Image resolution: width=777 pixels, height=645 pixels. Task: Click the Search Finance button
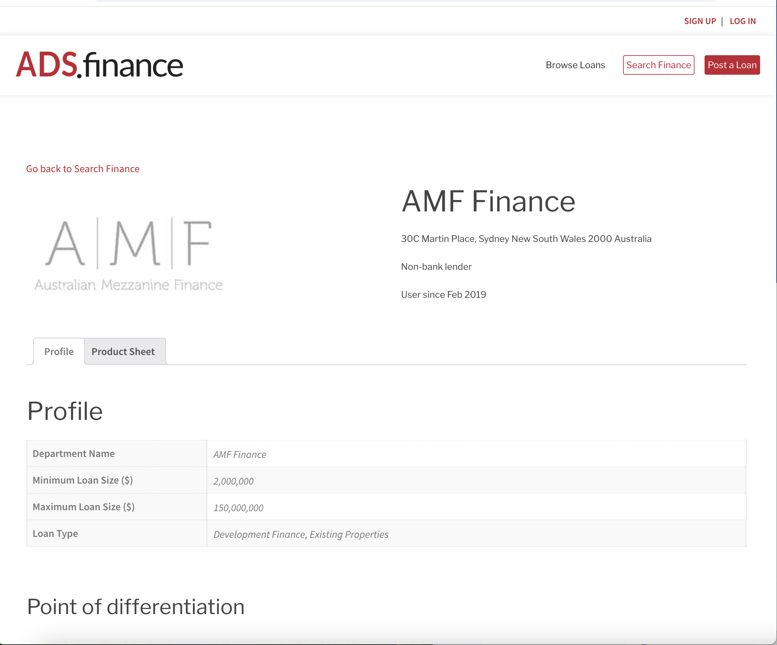pos(659,65)
